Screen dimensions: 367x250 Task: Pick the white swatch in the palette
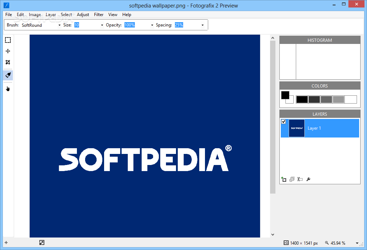[x=351, y=99]
